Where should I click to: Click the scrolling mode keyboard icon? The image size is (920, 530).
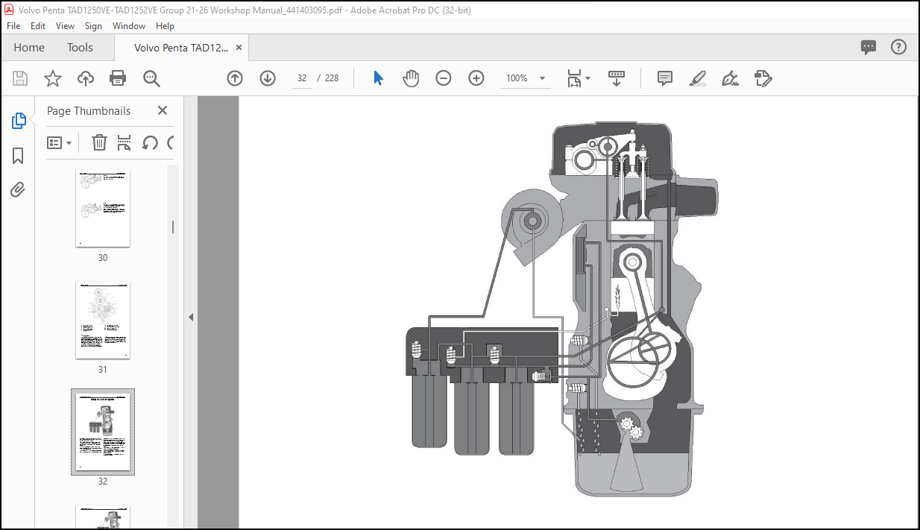pyautogui.click(x=617, y=78)
